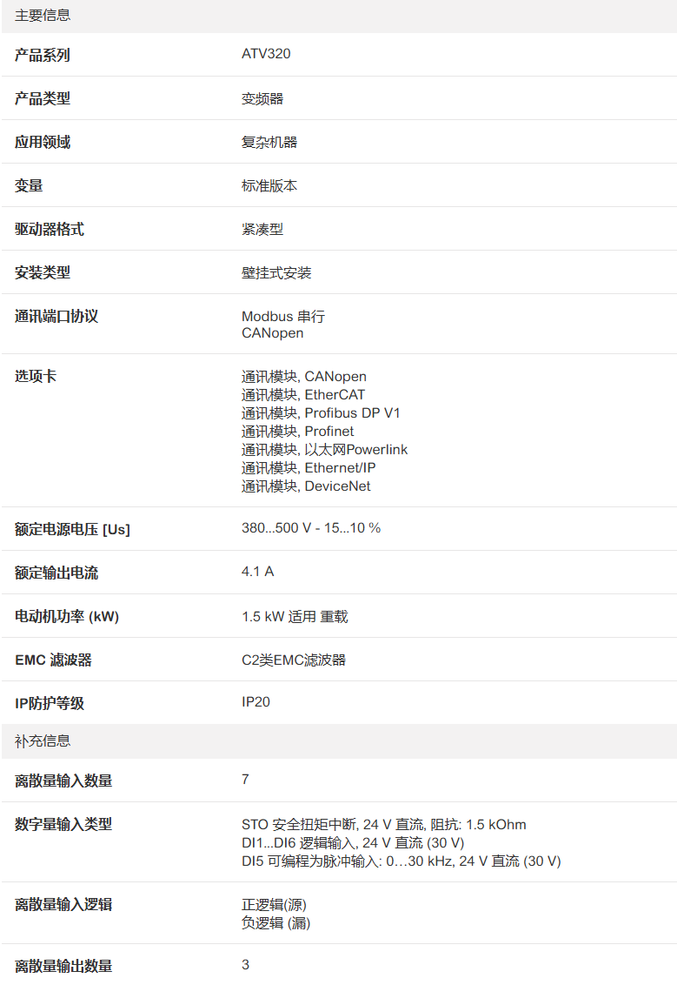Click the CANopen entry under 通讯端口协议
Viewport: 677px width, 985px height.
tap(272, 333)
